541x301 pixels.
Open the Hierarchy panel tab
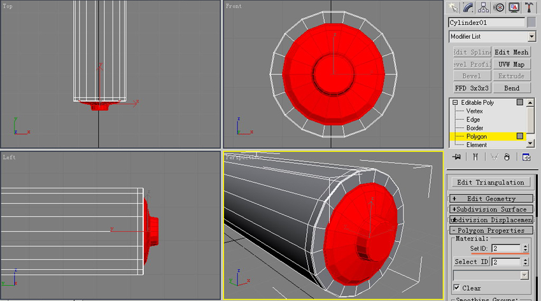(x=483, y=7)
